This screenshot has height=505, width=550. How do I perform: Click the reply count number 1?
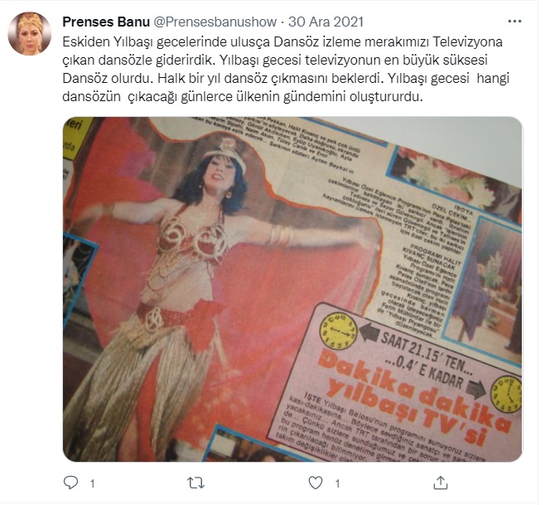(92, 484)
